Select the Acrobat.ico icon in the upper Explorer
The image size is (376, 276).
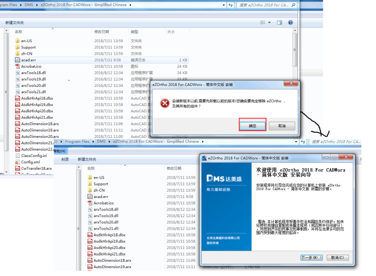[x=18, y=66]
